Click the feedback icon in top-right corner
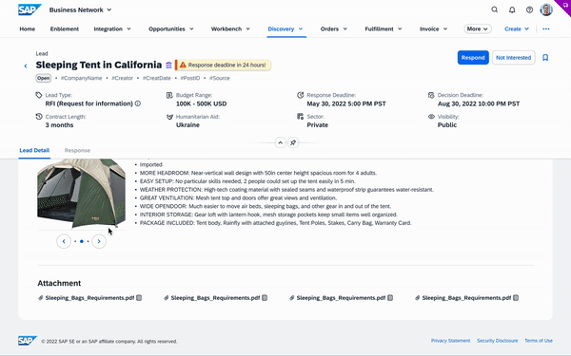This screenshot has height=356, width=571. point(565,5)
